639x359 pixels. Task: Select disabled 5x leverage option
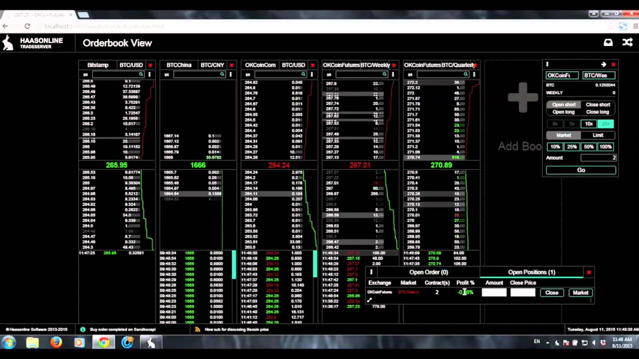coord(572,124)
